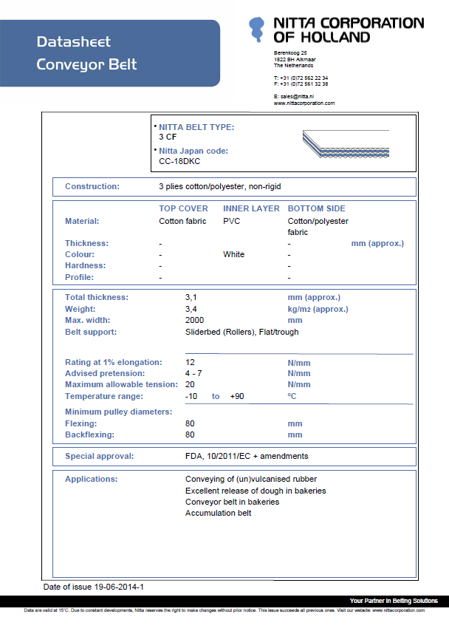Click the maximum temperature '+90'
Screen dimensions: 449x634
click(237, 396)
